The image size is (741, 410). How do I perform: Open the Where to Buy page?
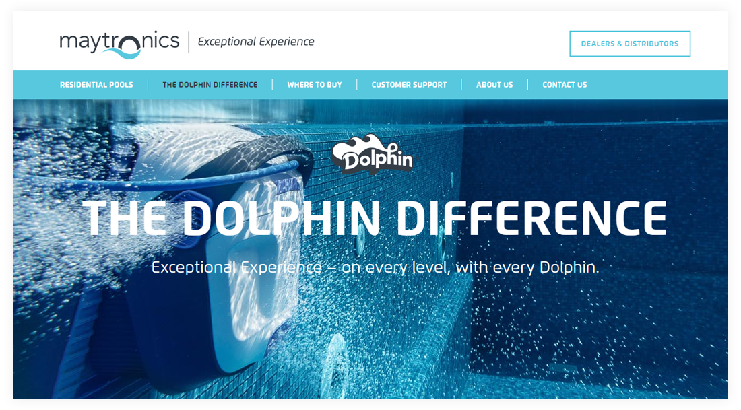click(315, 85)
